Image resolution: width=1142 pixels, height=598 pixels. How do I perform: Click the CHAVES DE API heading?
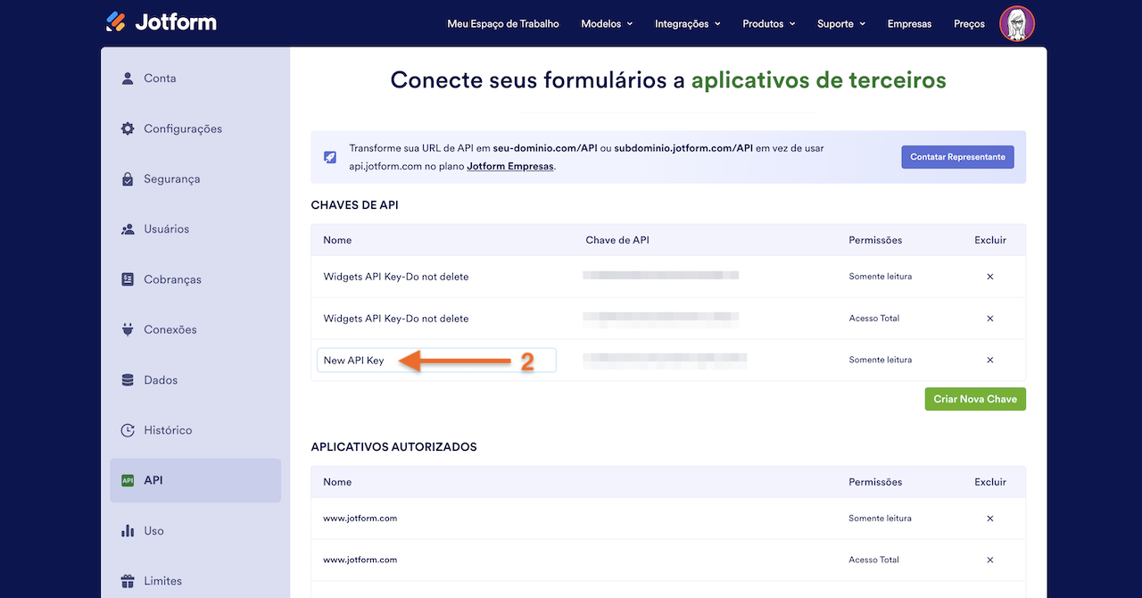(x=354, y=205)
